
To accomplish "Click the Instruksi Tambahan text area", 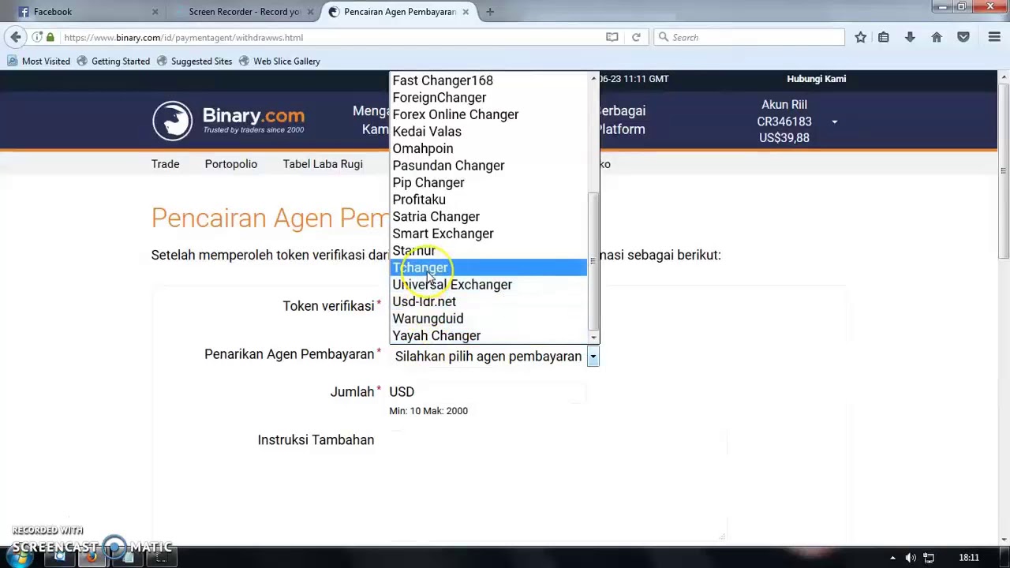I will pyautogui.click(x=558, y=486).
